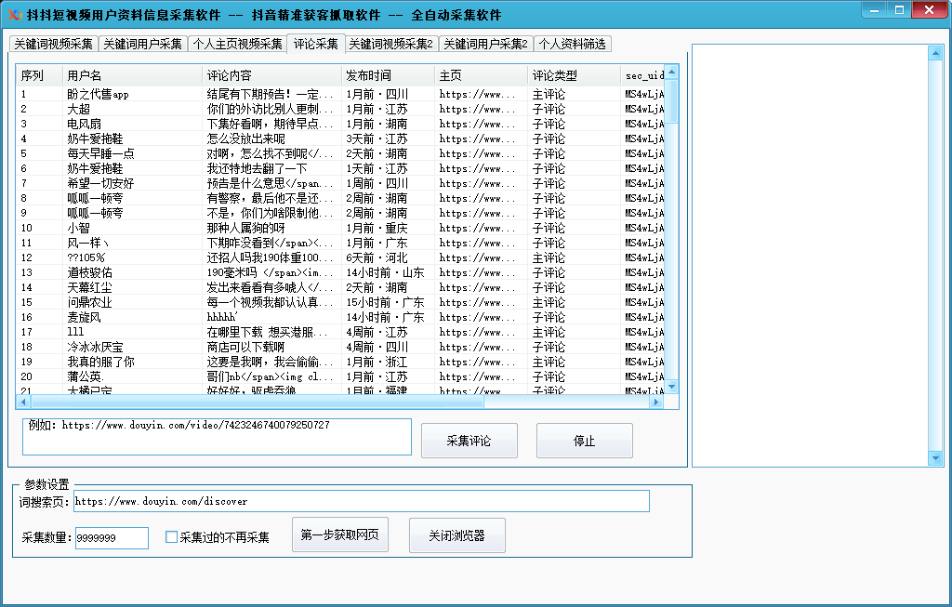Click publish time 1月前·浙江

coord(377,362)
